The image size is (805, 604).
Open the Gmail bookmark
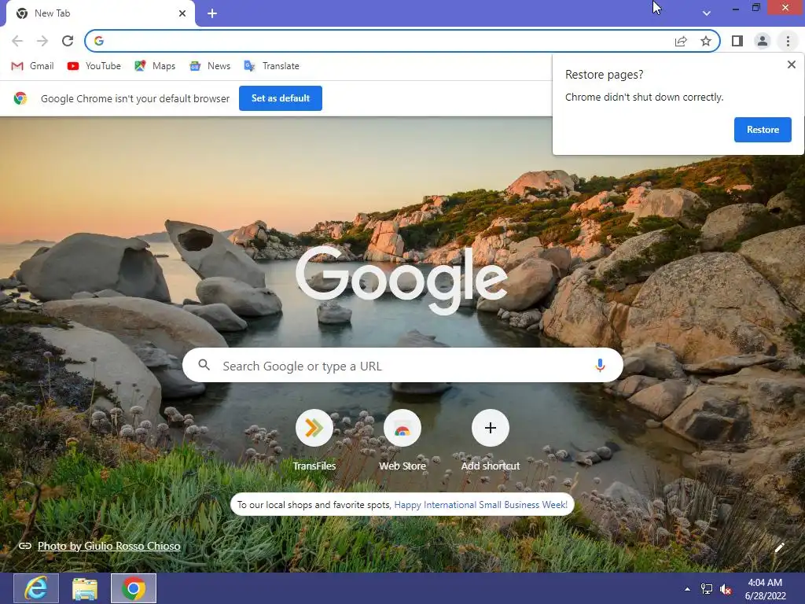(32, 66)
